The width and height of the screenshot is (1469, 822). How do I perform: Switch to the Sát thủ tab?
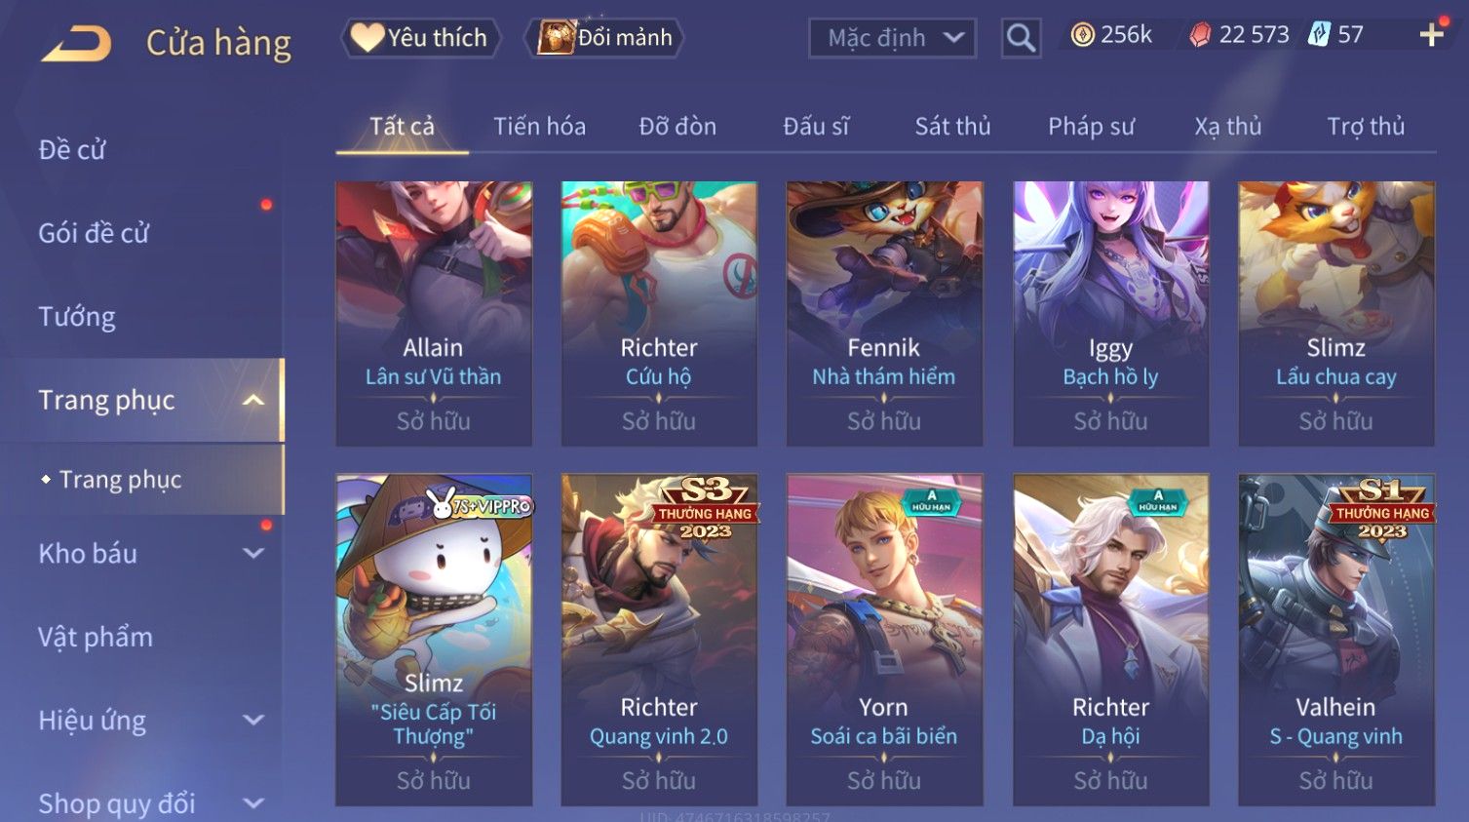[x=952, y=126]
